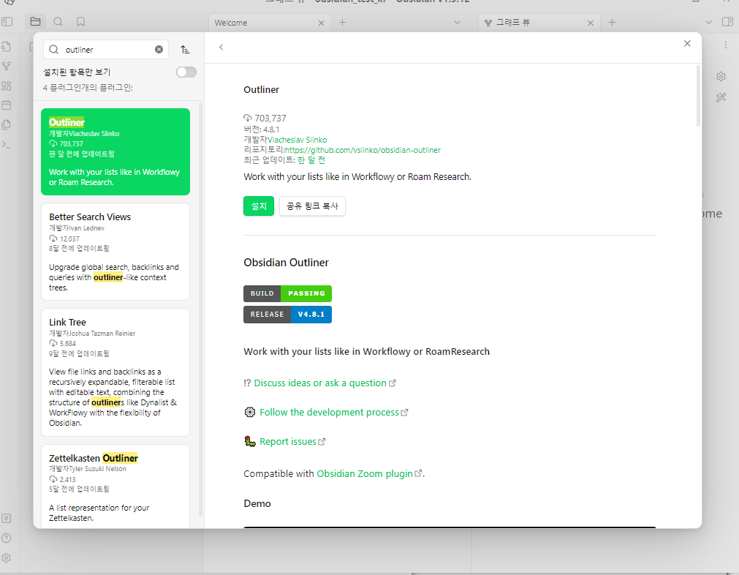Close the 그래프 뷰 tab
The width and height of the screenshot is (739, 575).
pyautogui.click(x=591, y=23)
